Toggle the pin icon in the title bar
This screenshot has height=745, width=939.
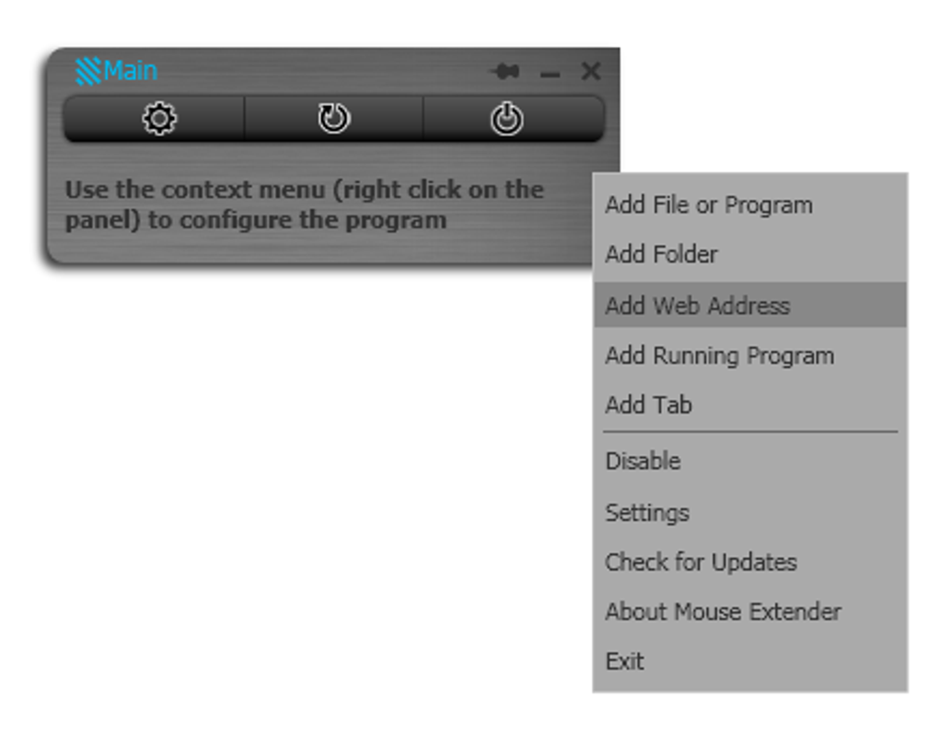click(506, 69)
